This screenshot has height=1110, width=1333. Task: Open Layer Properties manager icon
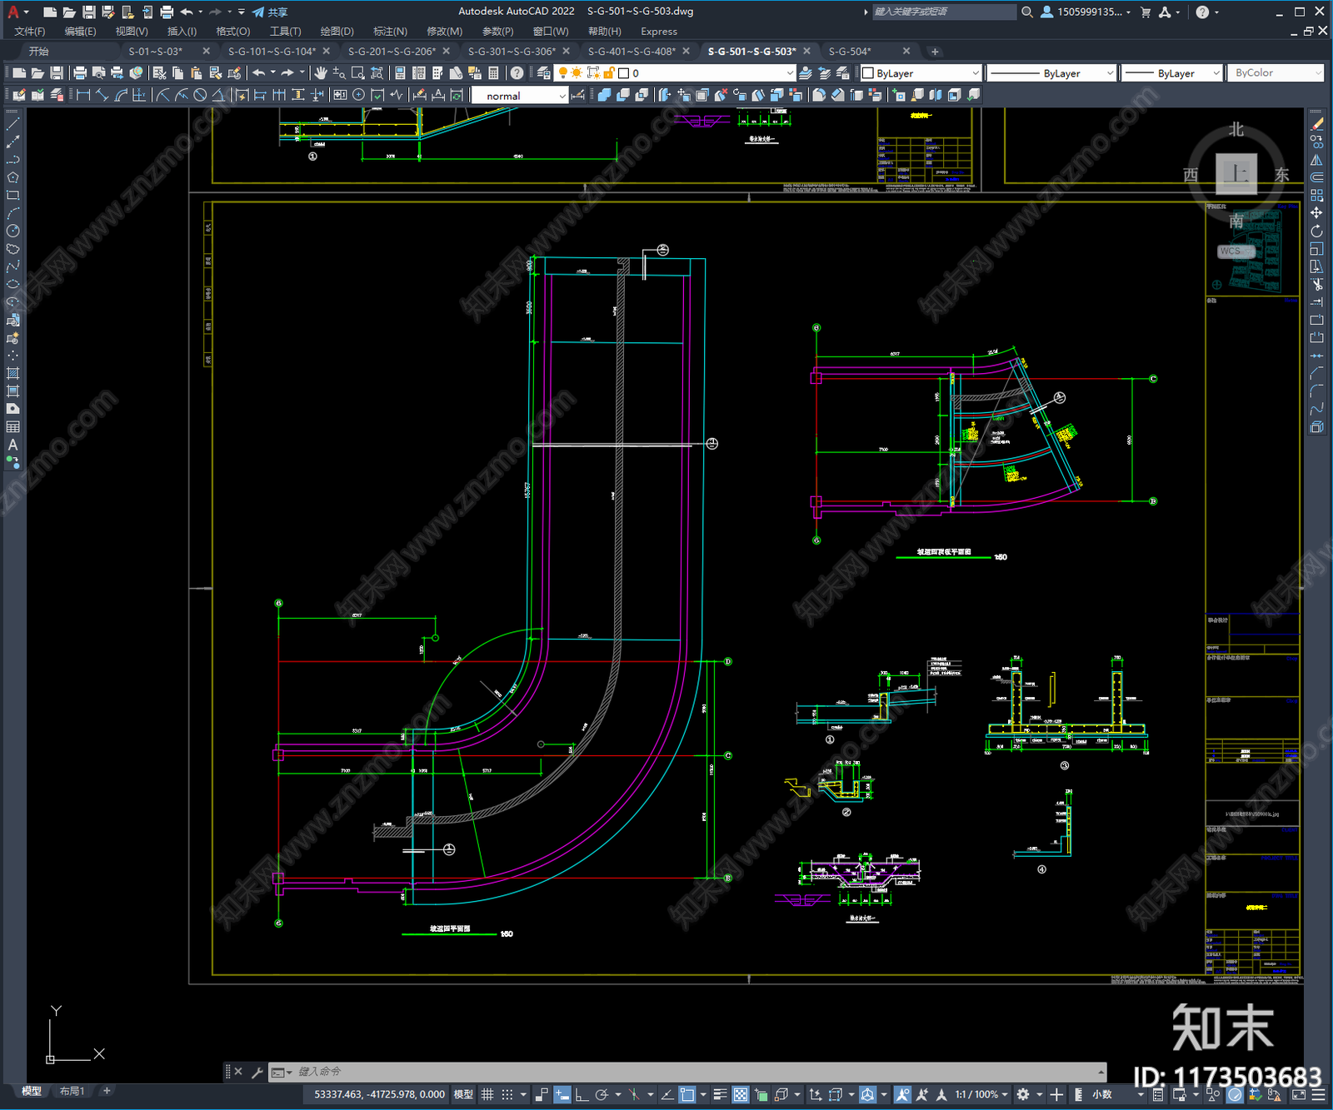pos(544,73)
